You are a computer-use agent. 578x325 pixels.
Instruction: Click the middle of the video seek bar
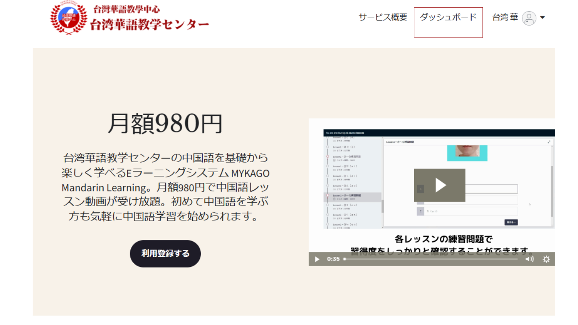pos(431,259)
